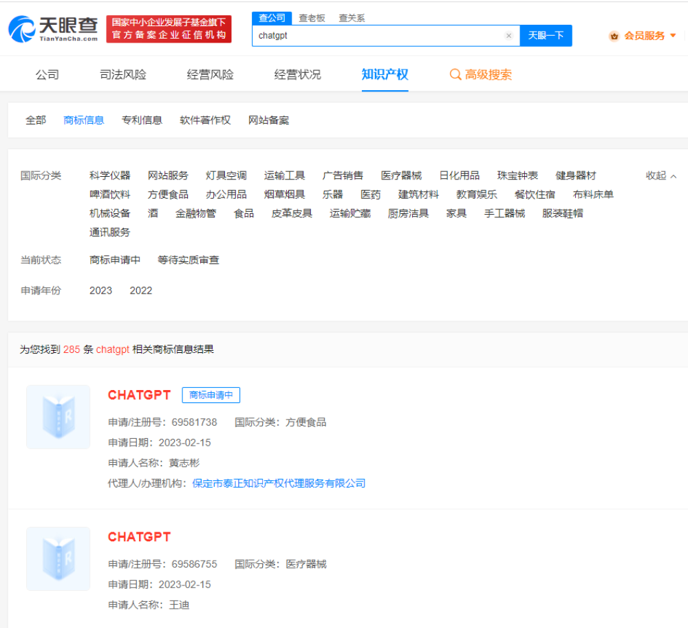The width and height of the screenshot is (688, 628).
Task: Filter by 皮革皮具 category
Action: point(292,213)
